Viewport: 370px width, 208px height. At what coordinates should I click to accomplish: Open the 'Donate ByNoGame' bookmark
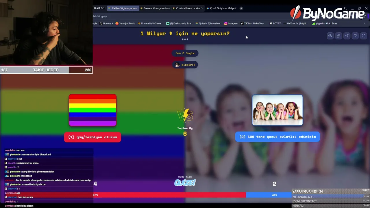click(150, 23)
